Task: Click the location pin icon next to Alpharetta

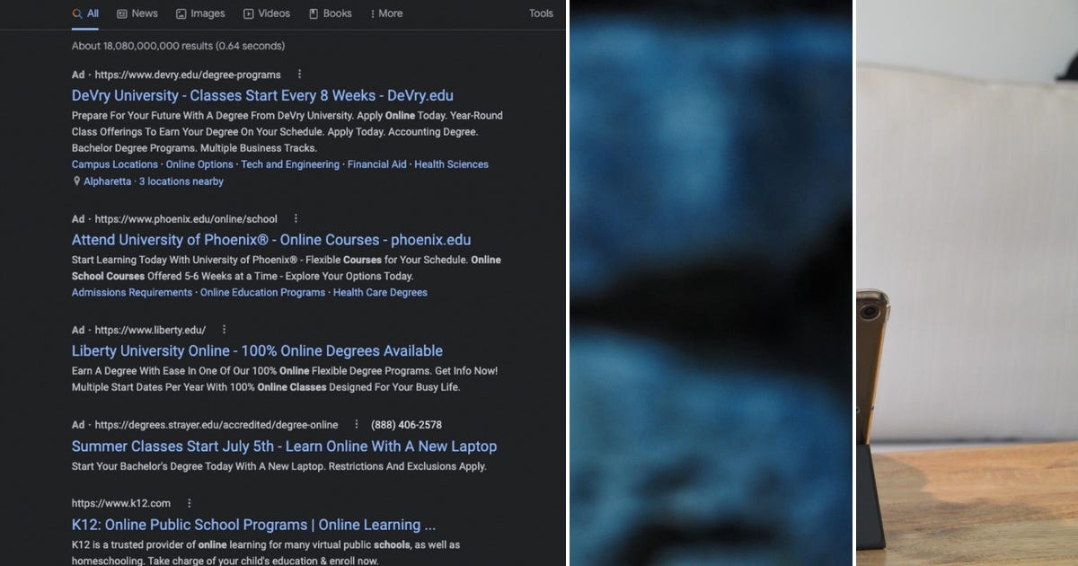Action: tap(76, 181)
